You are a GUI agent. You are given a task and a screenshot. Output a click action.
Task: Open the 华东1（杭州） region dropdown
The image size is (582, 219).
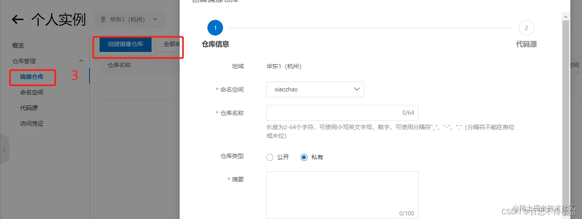129,19
